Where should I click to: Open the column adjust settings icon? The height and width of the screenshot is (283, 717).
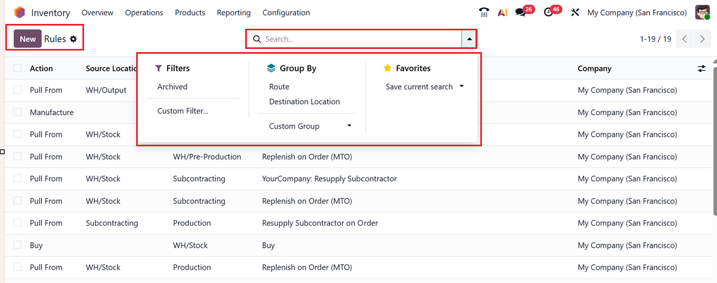pyautogui.click(x=702, y=69)
